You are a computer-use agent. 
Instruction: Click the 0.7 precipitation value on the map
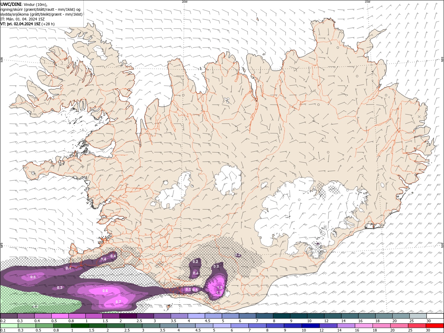(x=118, y=302)
